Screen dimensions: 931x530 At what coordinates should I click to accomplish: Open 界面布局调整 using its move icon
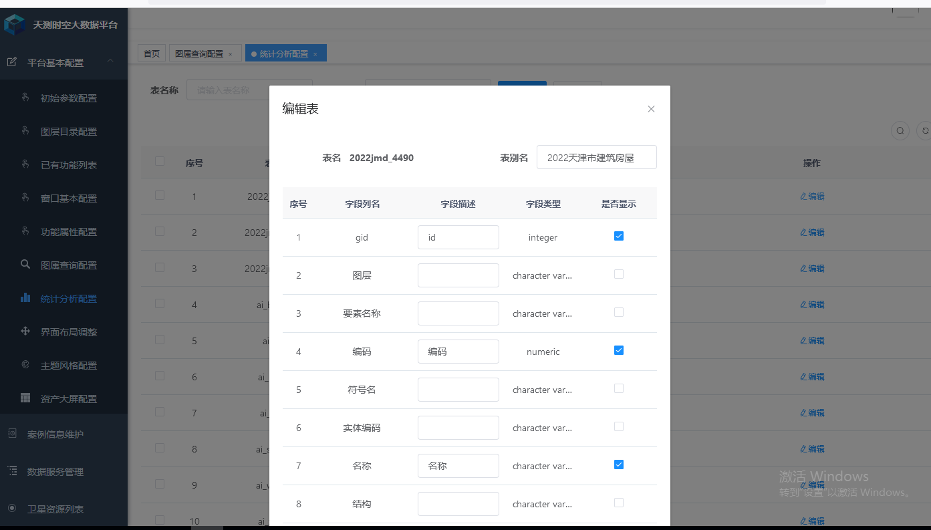tap(25, 332)
